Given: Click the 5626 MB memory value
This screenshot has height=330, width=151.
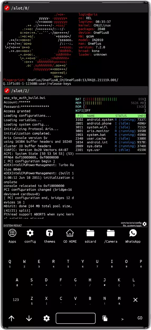Looking at the screenshot, I should click(138, 103).
